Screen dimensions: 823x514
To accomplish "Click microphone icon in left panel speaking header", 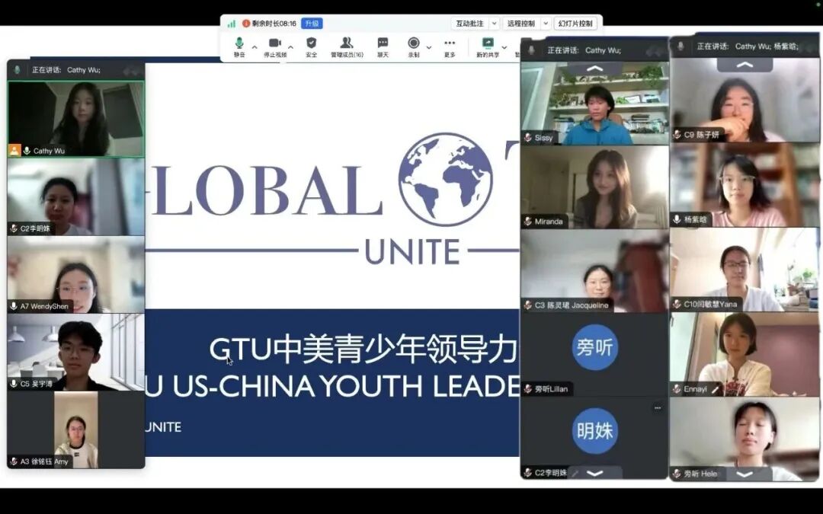I will click(18, 70).
